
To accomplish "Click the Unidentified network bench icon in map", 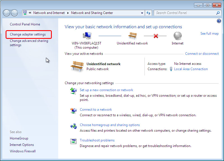I will tap(132, 35).
